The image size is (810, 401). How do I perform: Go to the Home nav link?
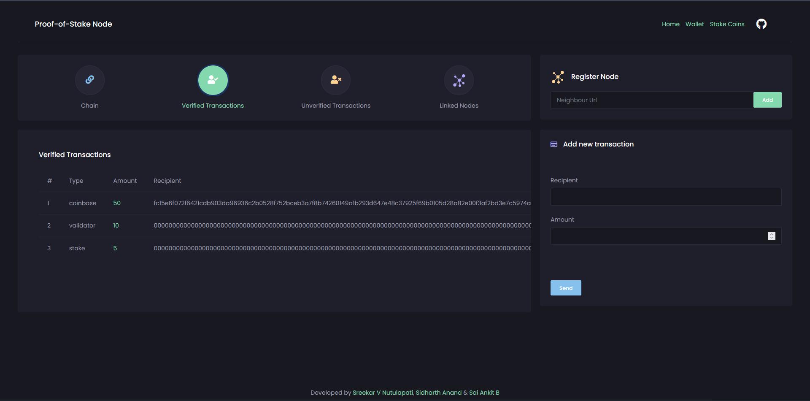coord(670,24)
